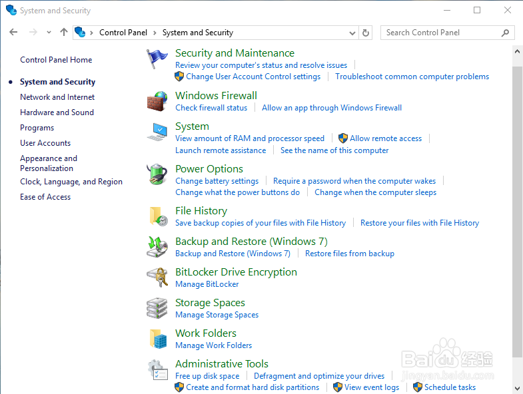This screenshot has height=394, width=523.
Task: Click the window title bar Control Panel icon
Action: (x=11, y=10)
